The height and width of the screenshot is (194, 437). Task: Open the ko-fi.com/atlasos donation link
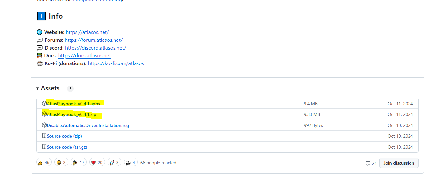click(116, 63)
